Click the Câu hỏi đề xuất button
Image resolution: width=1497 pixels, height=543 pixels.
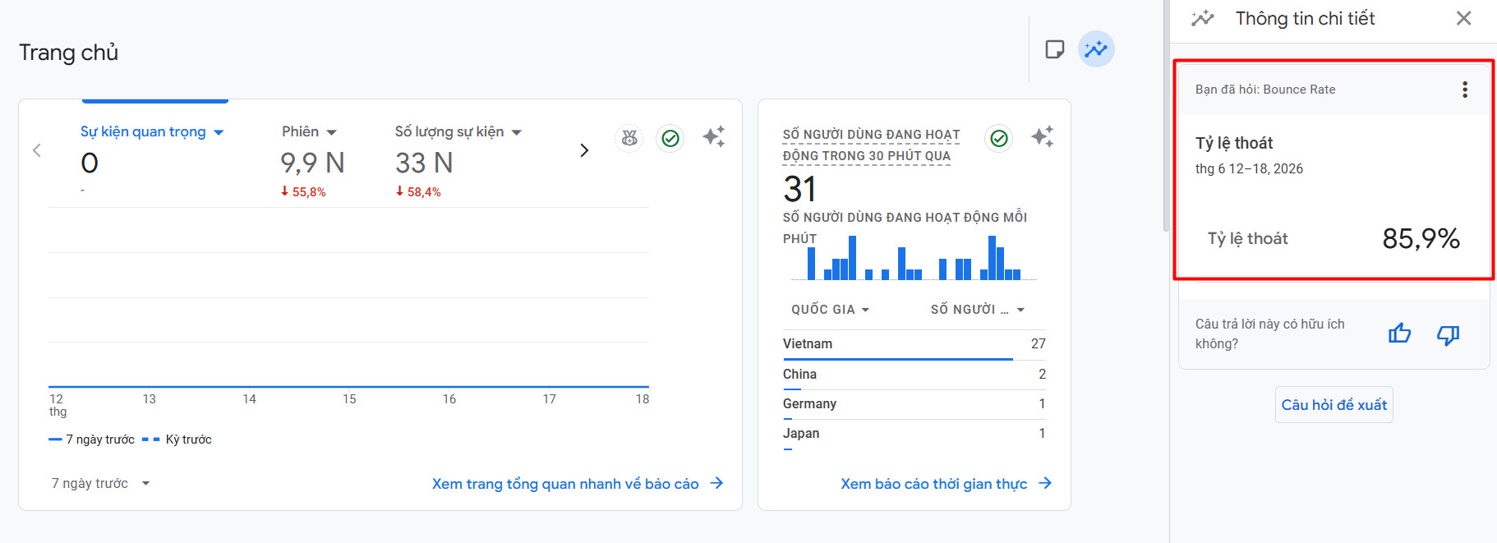(x=1333, y=405)
